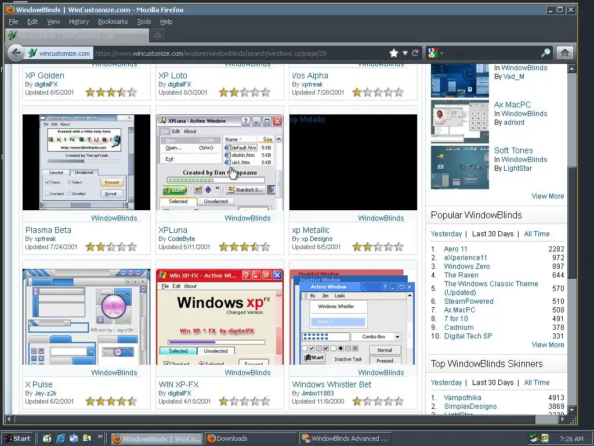Open WindowBlinds category link under XPLuna

pos(248,218)
